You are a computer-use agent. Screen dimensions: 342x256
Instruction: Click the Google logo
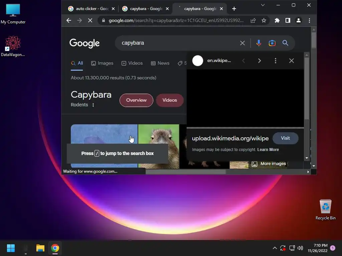[x=84, y=43]
